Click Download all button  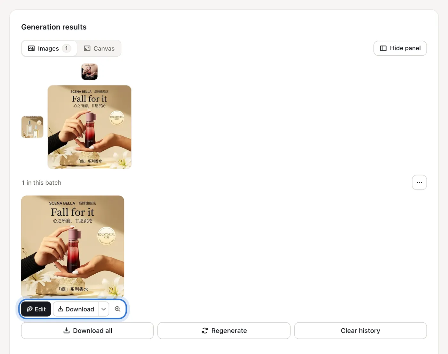coord(87,331)
